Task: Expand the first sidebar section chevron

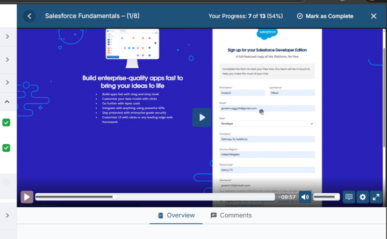Action: 8,37
